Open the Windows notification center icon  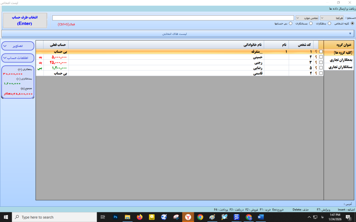[348, 217]
